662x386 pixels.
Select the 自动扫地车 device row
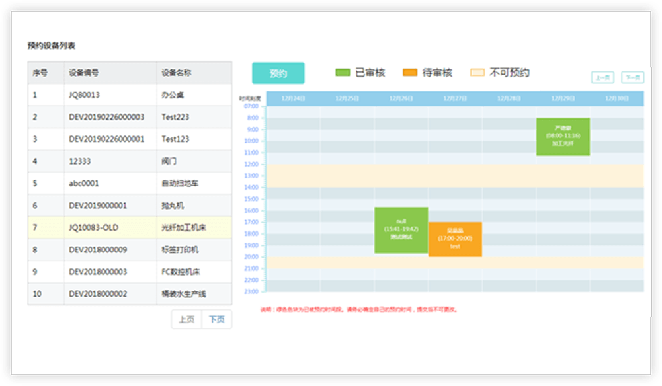[130, 183]
